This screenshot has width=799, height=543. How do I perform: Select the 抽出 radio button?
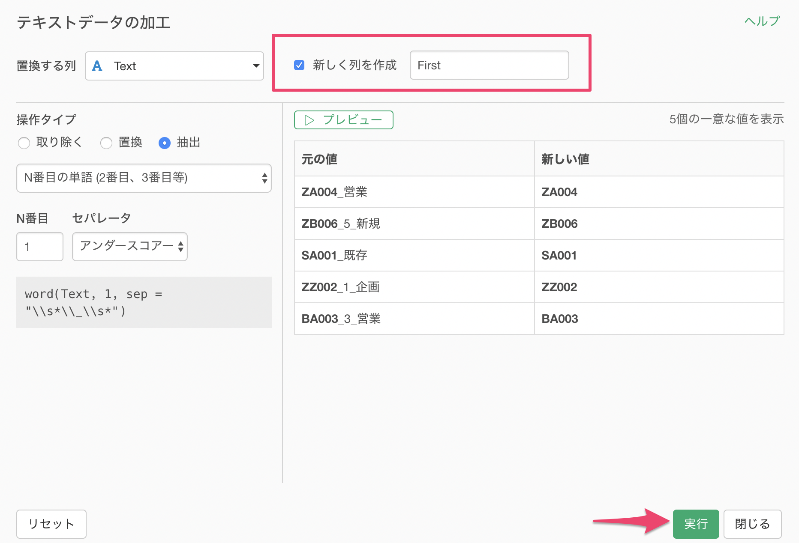pyautogui.click(x=165, y=143)
